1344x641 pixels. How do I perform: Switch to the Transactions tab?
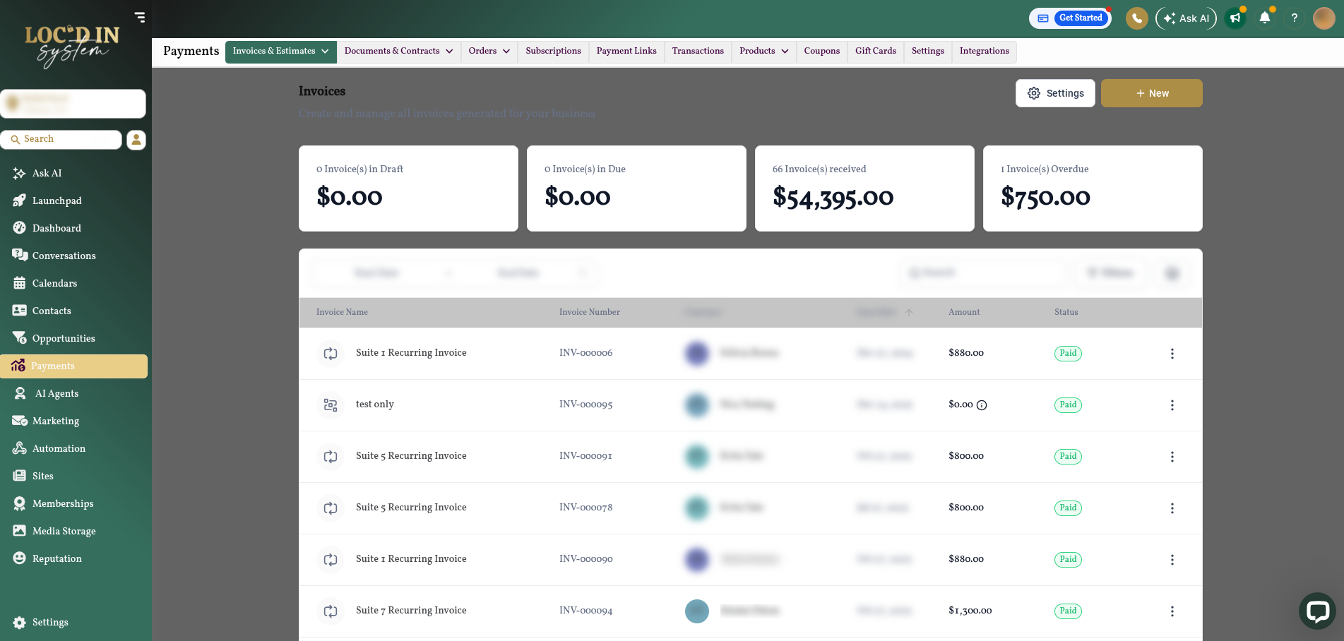[x=698, y=52]
